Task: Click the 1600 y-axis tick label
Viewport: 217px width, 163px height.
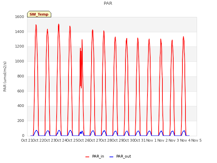Action: pos(20,17)
